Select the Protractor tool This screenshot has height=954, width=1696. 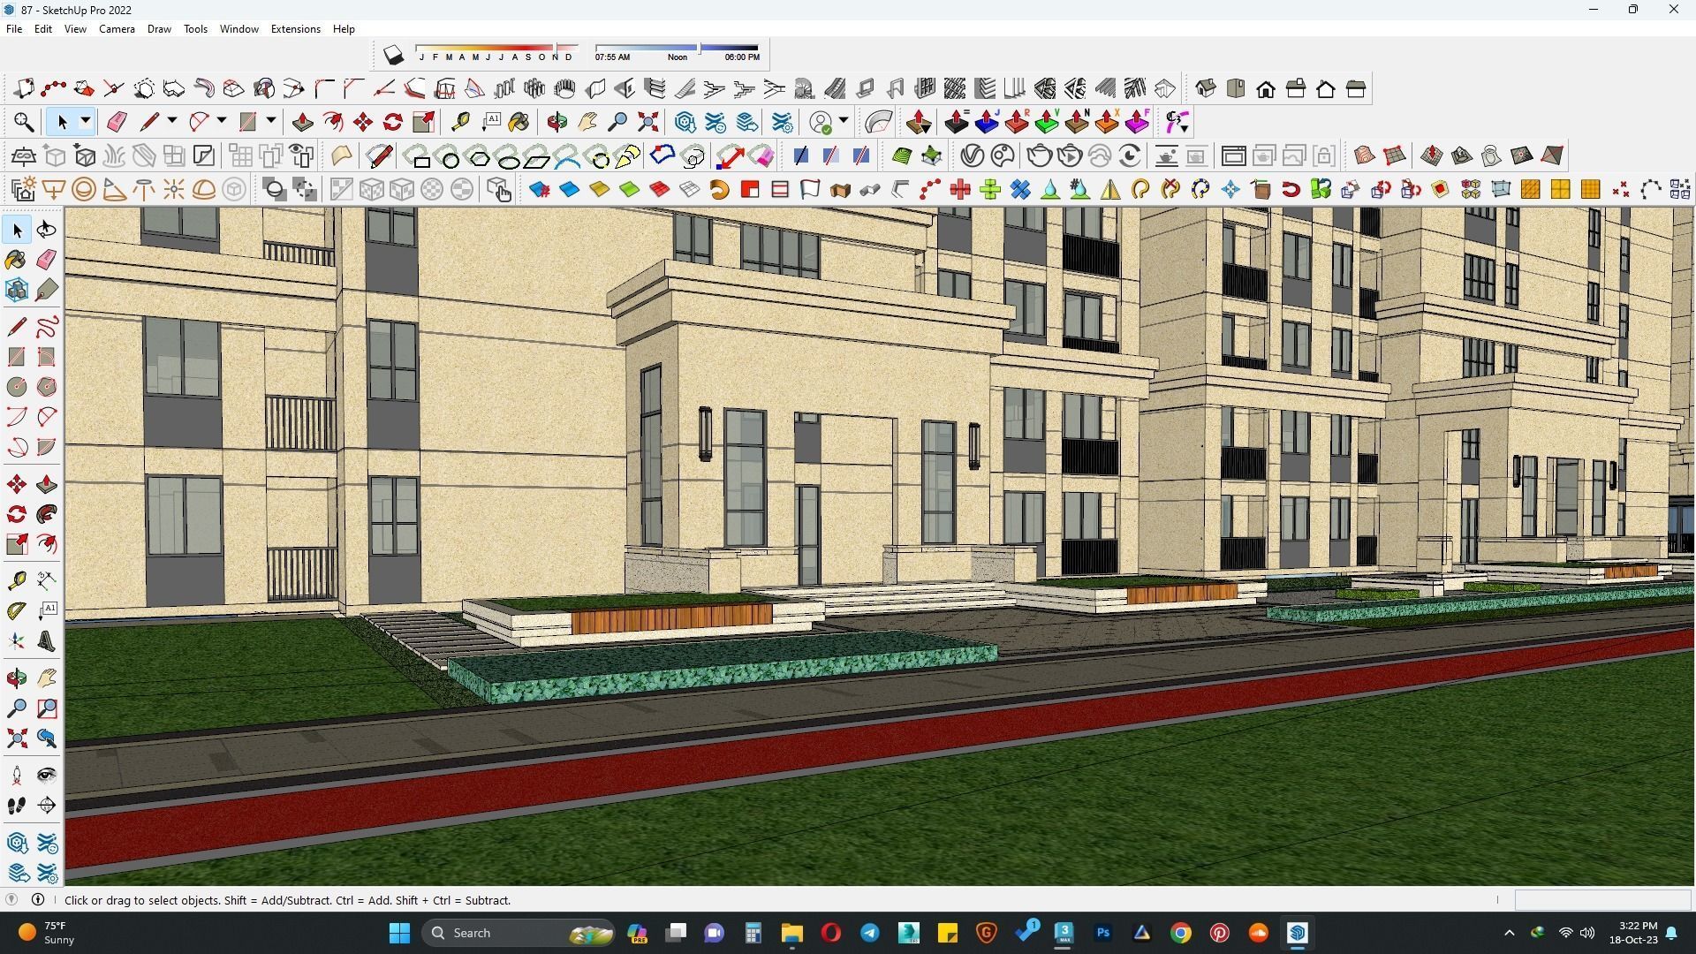pyautogui.click(x=17, y=610)
